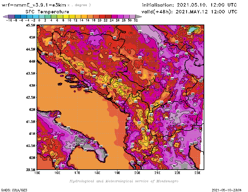Click the 41N latitude axis label
Image resolution: width=248 pixels, height=192 pixels.
click(32, 134)
